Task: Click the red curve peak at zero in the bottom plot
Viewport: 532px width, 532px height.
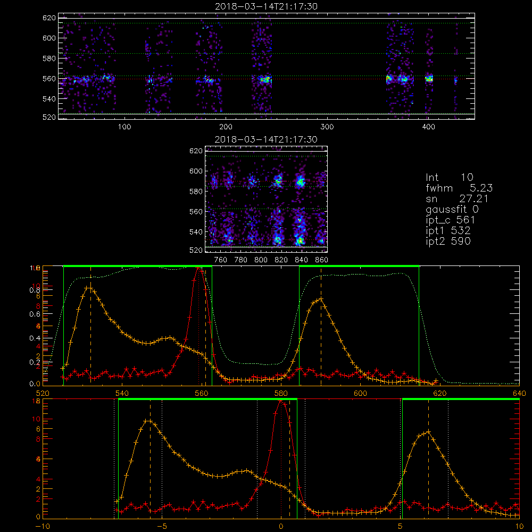Action: coord(281,401)
